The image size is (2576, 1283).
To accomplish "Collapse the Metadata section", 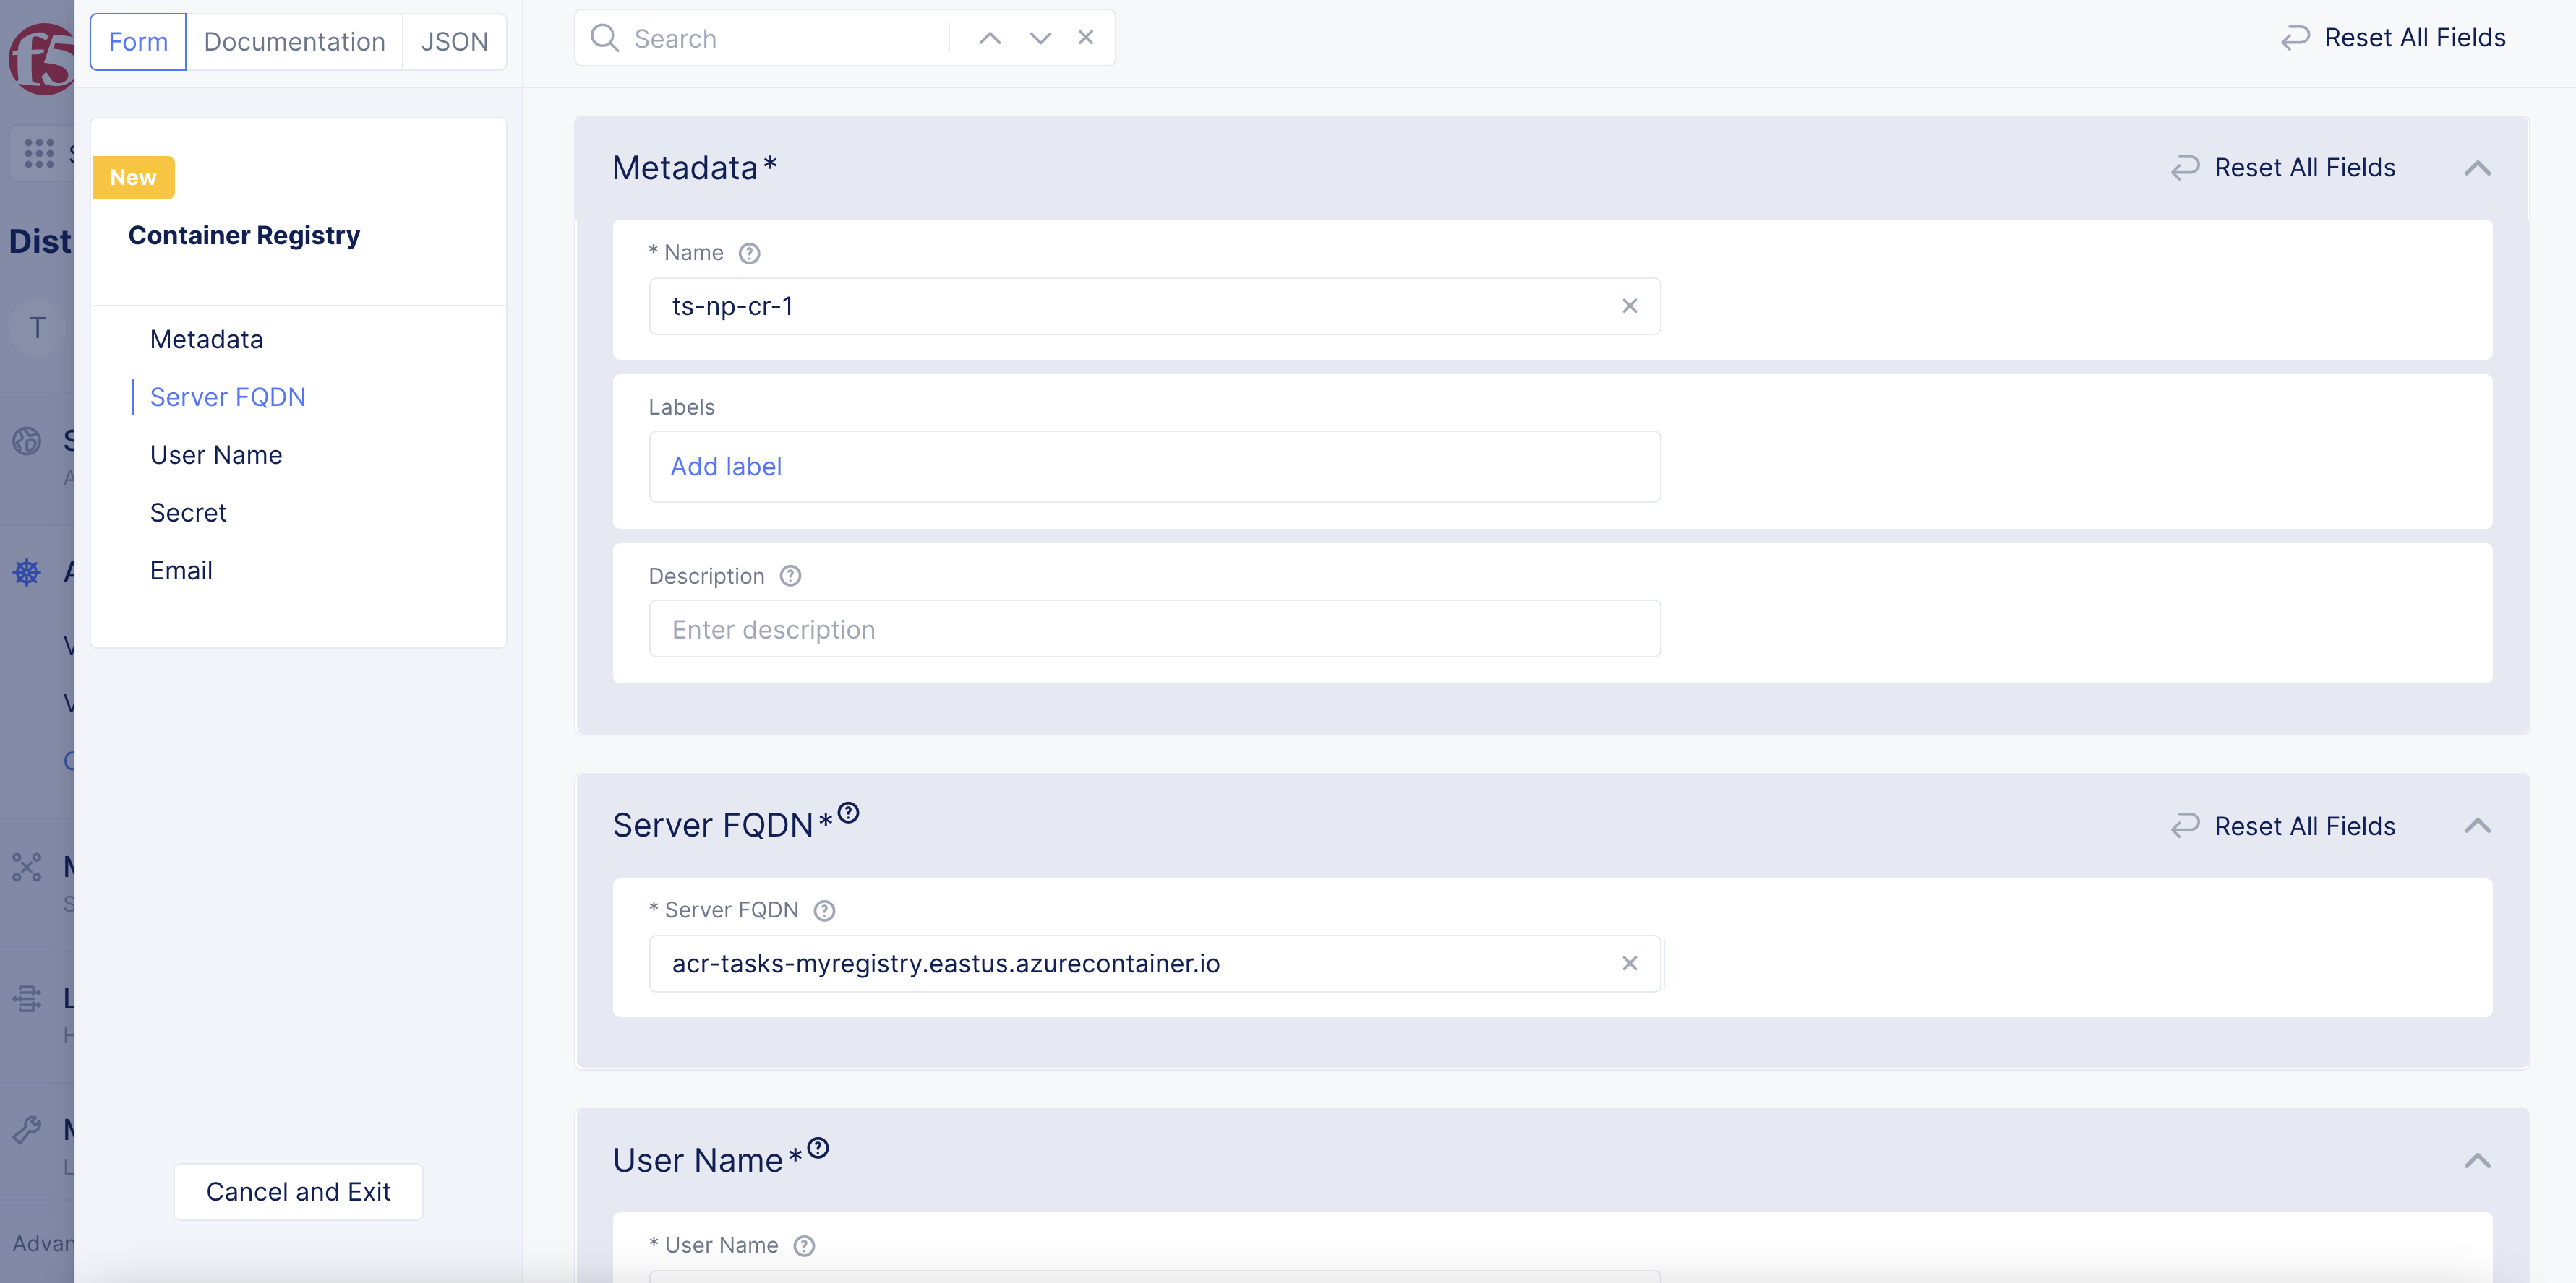I will [x=2477, y=168].
